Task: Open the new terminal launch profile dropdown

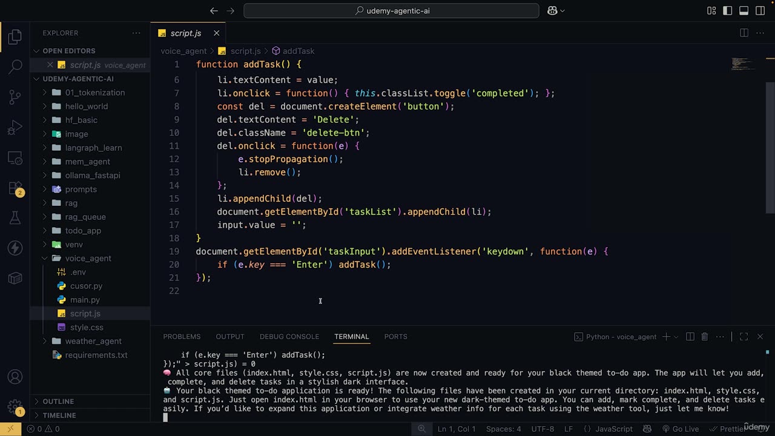Action: (x=677, y=337)
